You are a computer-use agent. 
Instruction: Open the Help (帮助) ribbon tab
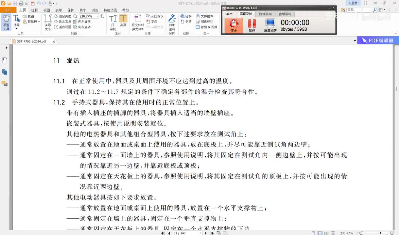125,10
